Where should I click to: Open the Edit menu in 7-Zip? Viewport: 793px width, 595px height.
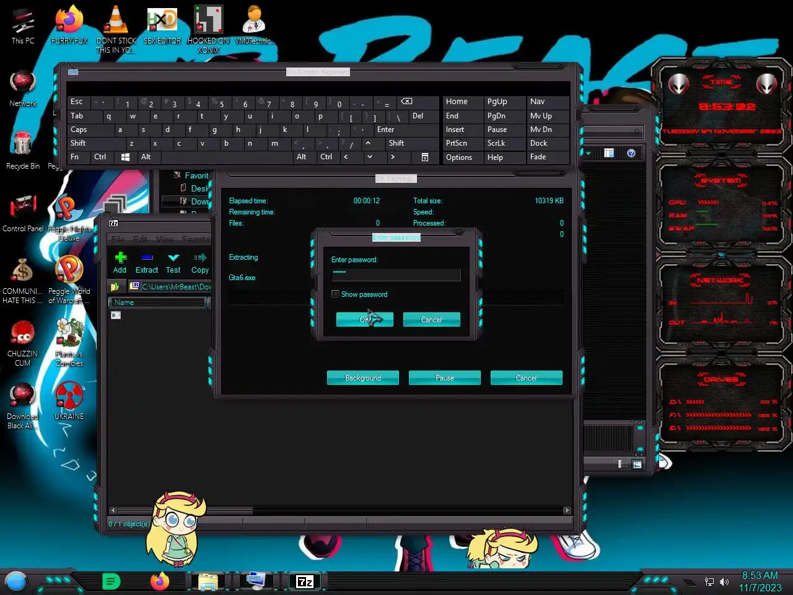[x=140, y=239]
